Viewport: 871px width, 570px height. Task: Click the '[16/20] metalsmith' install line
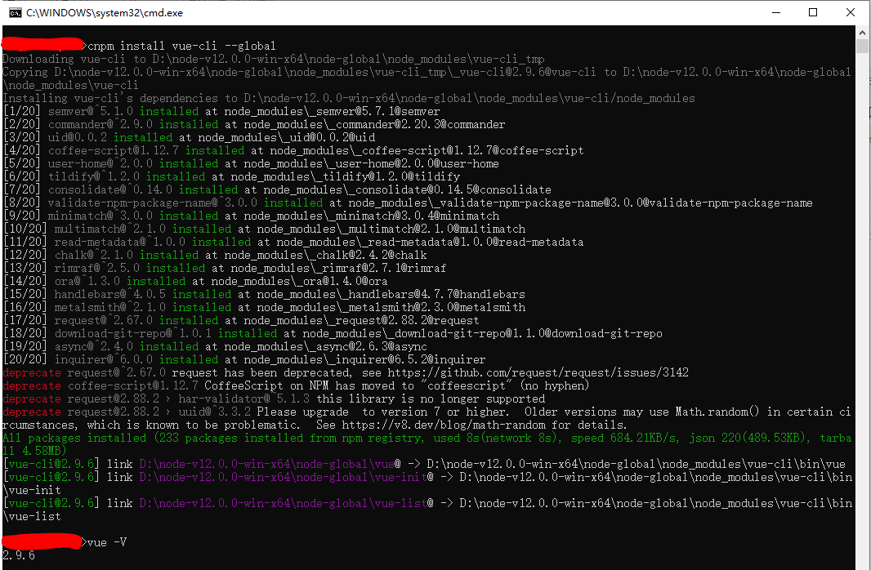click(x=265, y=307)
